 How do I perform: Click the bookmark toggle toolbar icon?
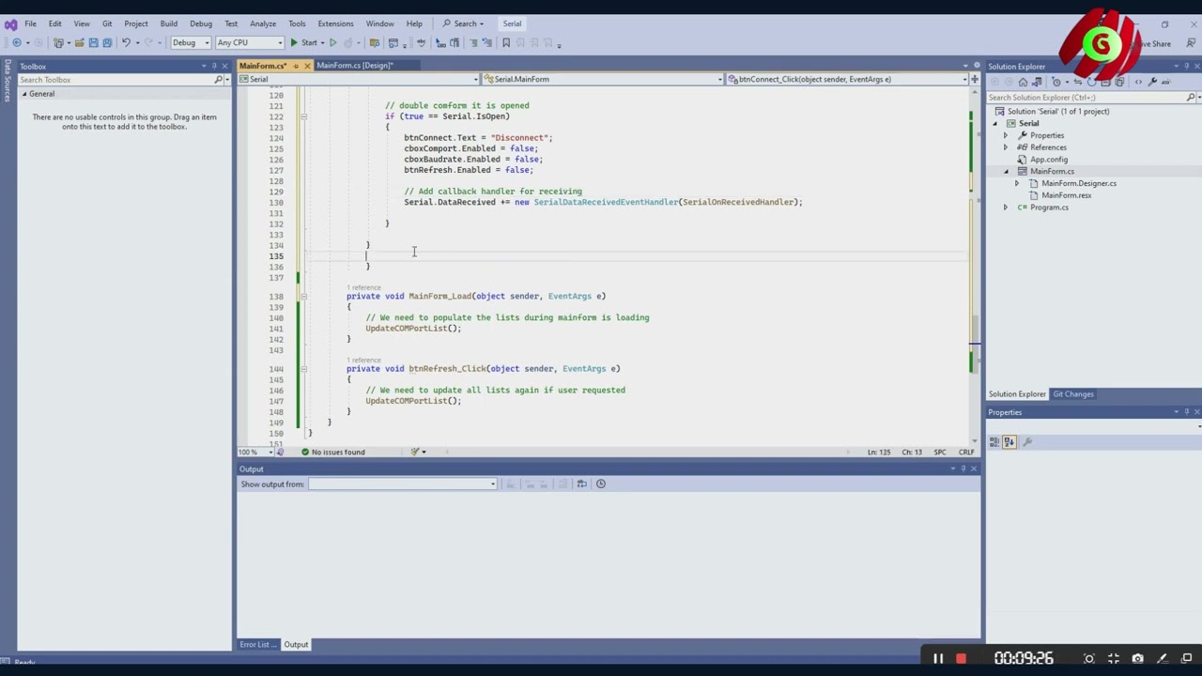505,42
